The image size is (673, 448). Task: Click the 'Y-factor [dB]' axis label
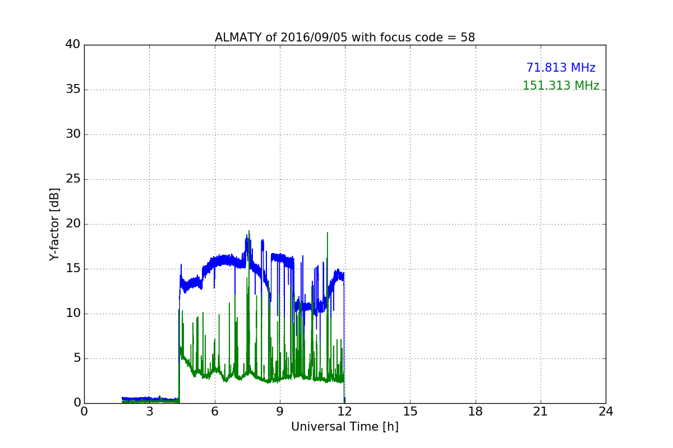(54, 224)
